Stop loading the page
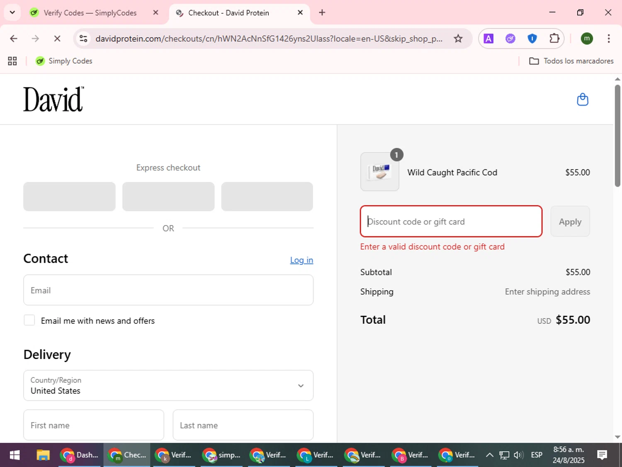622x467 pixels. [x=57, y=39]
